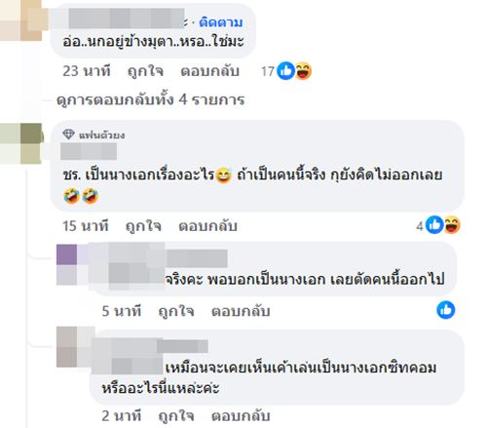Screen dimensions: 487x428
Task: Open the top fan commenter's profile picture
Action: tap(20, 143)
